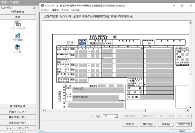Click the highlighted 平成 era field

83,44
